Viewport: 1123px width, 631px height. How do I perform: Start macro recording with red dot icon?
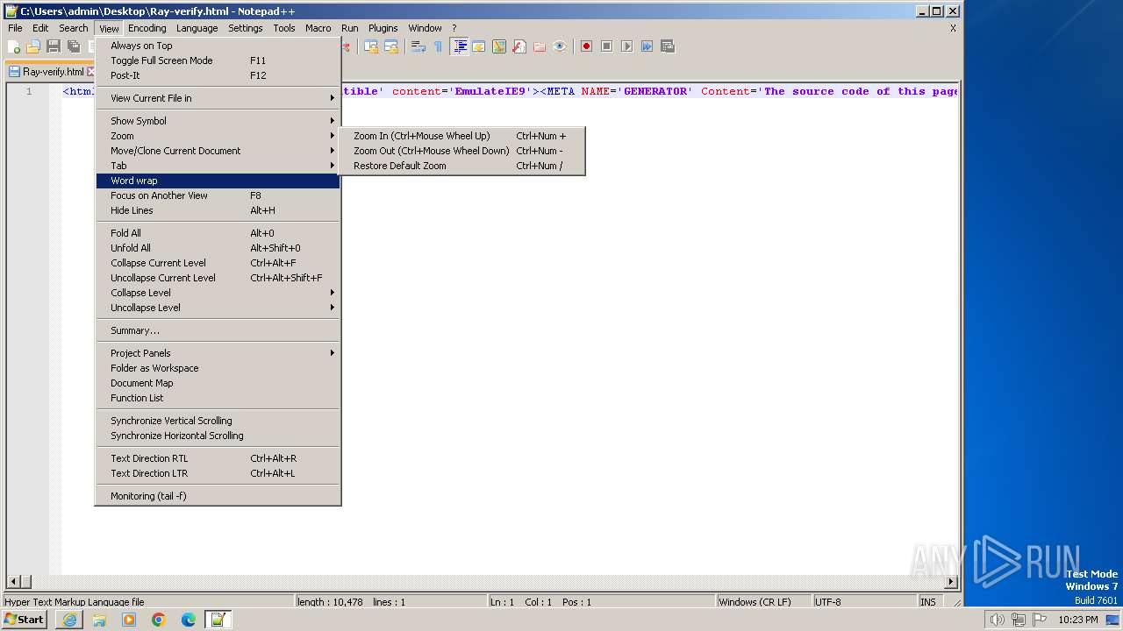coord(586,46)
